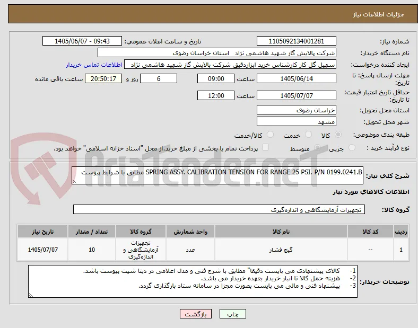Click the delivery province field خراسان رضوی
Image resolution: width=418 pixels, height=328 pixels.
(296, 110)
